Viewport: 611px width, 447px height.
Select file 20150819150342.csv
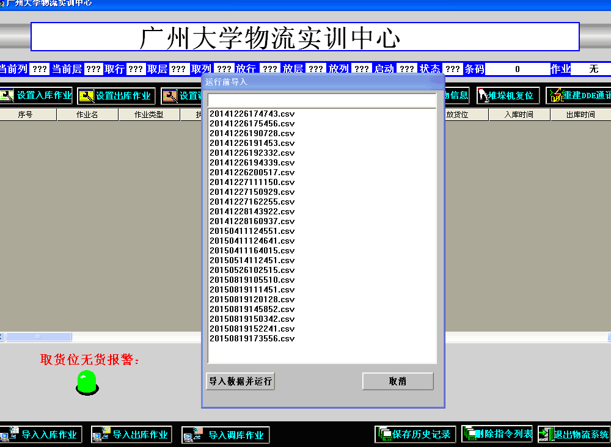(252, 319)
